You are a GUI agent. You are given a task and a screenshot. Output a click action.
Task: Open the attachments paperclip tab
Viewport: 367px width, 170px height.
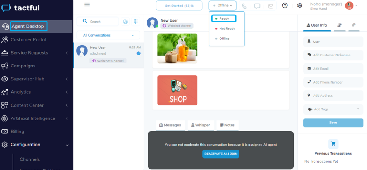[x=354, y=25]
